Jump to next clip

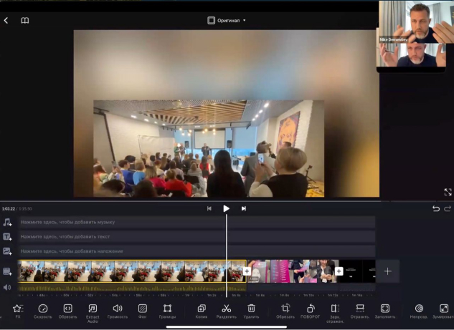[x=244, y=208]
